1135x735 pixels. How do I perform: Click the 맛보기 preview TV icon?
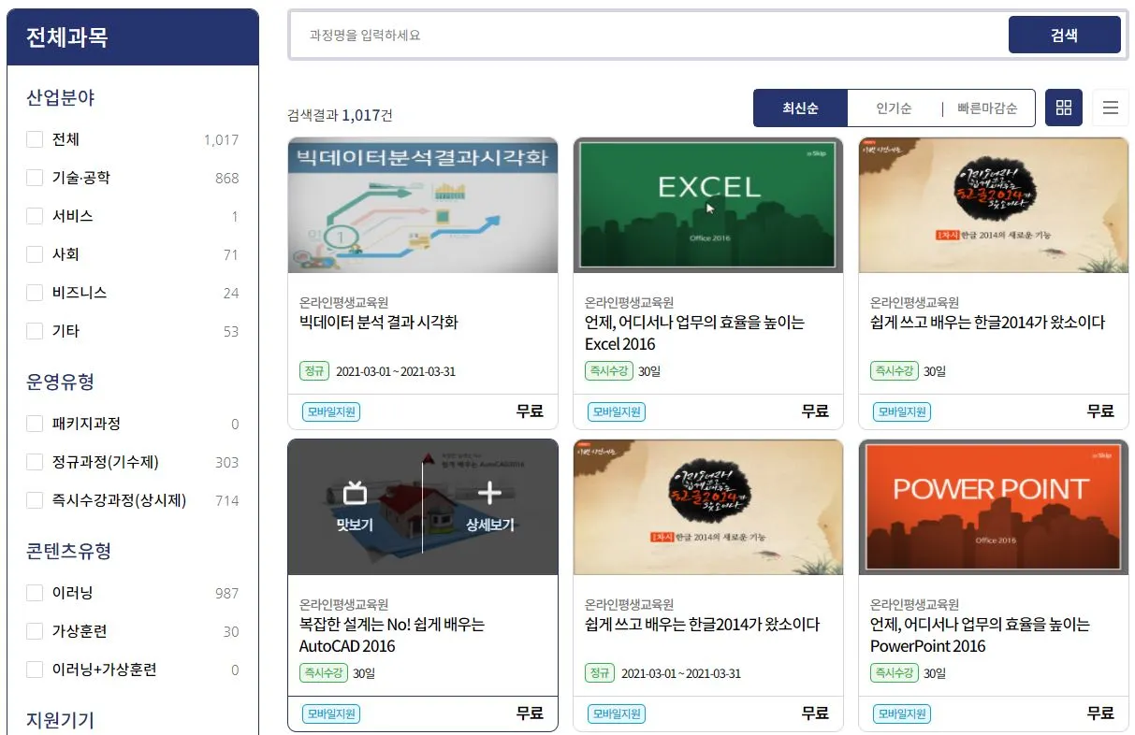coord(355,493)
